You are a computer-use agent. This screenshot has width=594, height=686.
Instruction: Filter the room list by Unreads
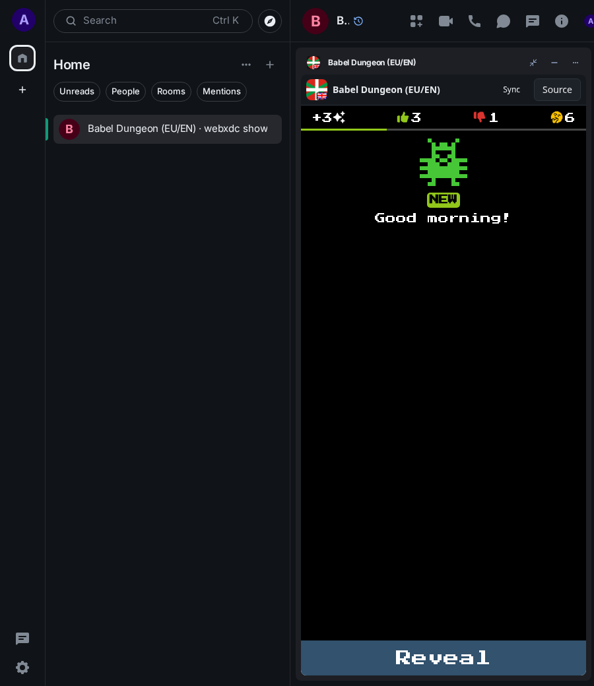pyautogui.click(x=77, y=92)
